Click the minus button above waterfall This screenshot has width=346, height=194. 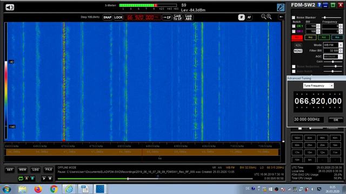[281, 17]
